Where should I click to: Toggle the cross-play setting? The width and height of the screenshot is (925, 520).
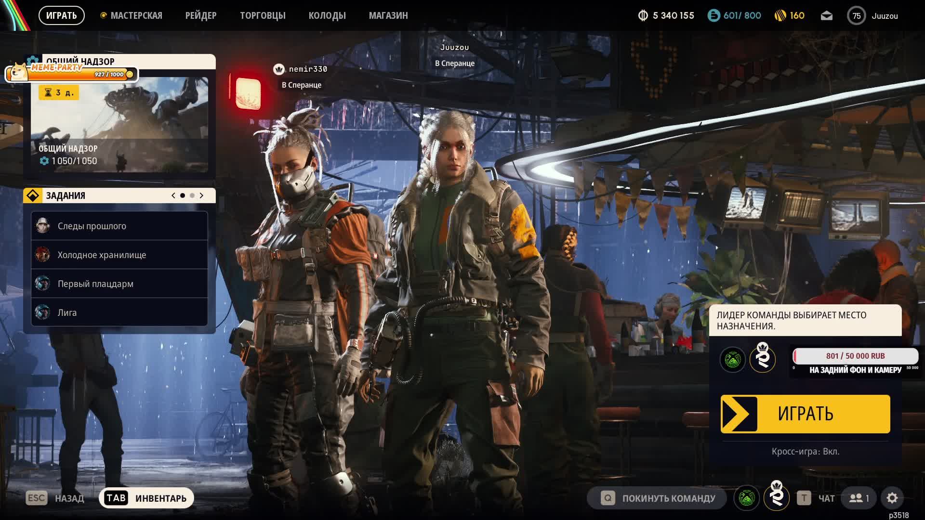805,452
